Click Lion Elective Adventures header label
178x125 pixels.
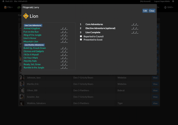(34, 45)
